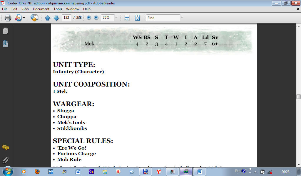Click the 'Infantry (Character).' text
Image resolution: width=301 pixels, height=176 pixels.
(x=79, y=72)
